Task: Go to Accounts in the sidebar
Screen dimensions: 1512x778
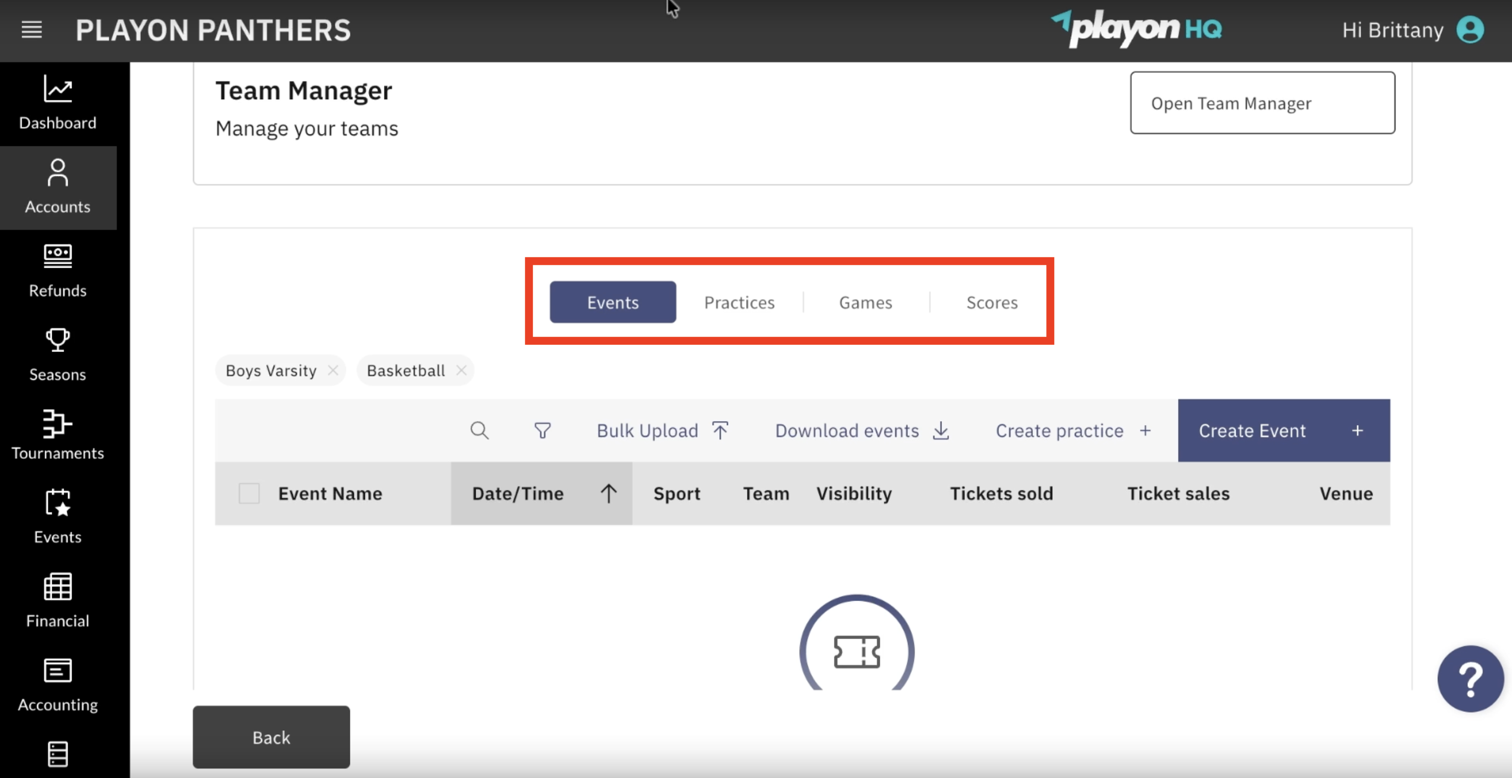Action: click(x=58, y=187)
